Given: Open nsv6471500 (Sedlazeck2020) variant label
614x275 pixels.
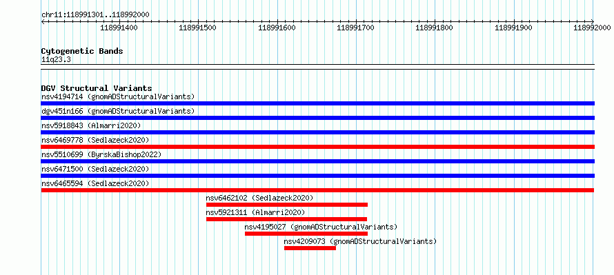Looking at the screenshot, I should pyautogui.click(x=95, y=169).
